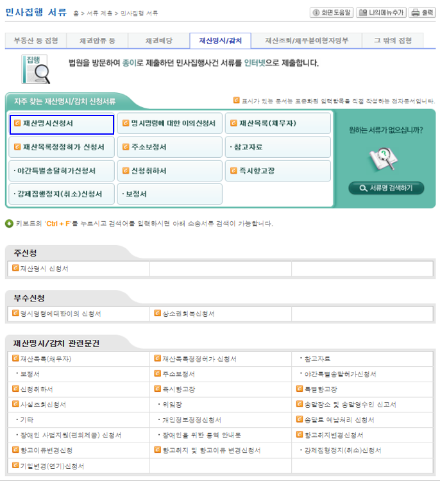Viewport: 440px width, 481px height.
Task: Click the green arrow Ctrl+F hint icon
Action: pos(9,224)
